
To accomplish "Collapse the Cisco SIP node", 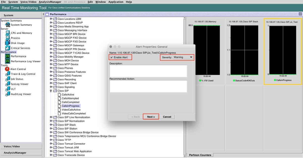I will tap(51, 91).
